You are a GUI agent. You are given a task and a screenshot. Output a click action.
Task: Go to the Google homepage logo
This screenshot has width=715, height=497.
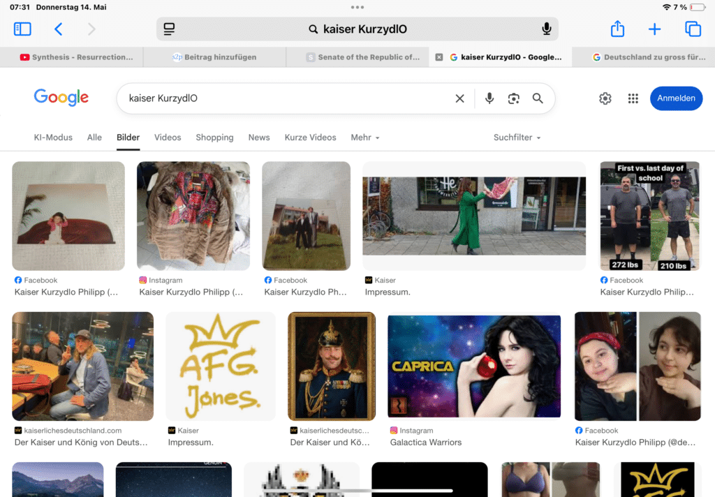point(61,98)
